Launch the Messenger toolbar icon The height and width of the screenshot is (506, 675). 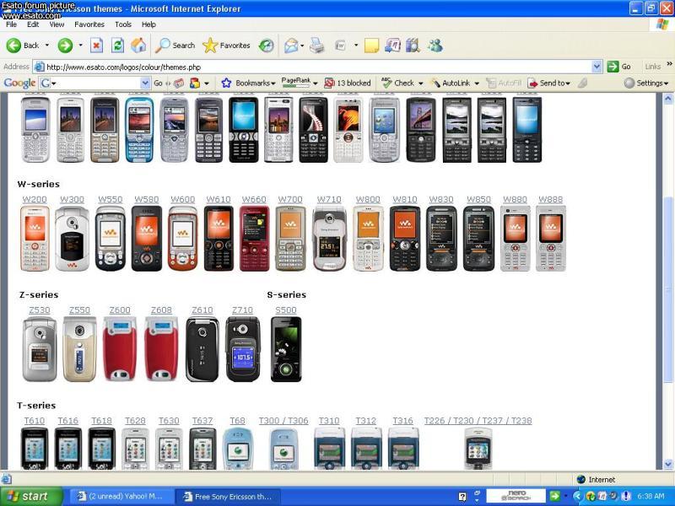click(435, 46)
